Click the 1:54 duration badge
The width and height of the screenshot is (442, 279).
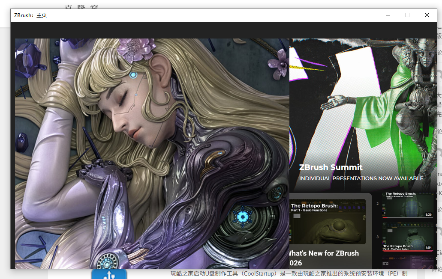point(428,248)
